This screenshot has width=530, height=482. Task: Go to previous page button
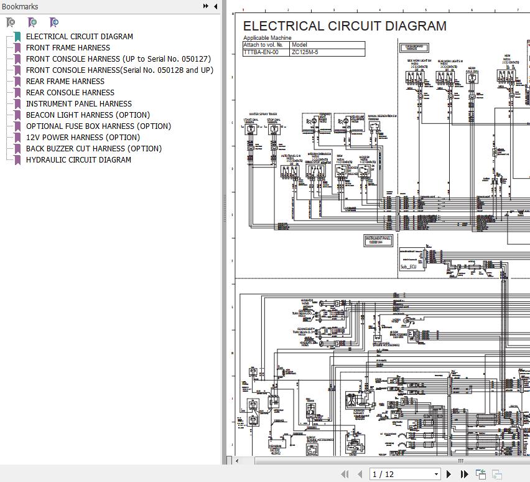360,474
